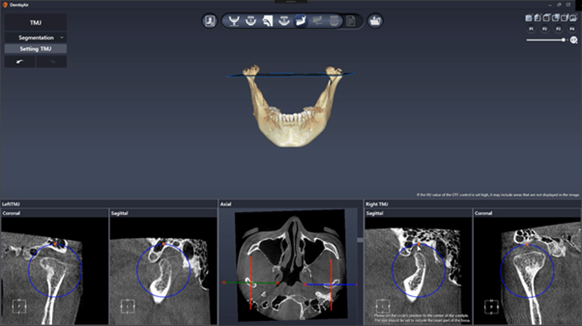The width and height of the screenshot is (582, 326).
Task: Click the undo arrow button
Action: pyautogui.click(x=20, y=62)
